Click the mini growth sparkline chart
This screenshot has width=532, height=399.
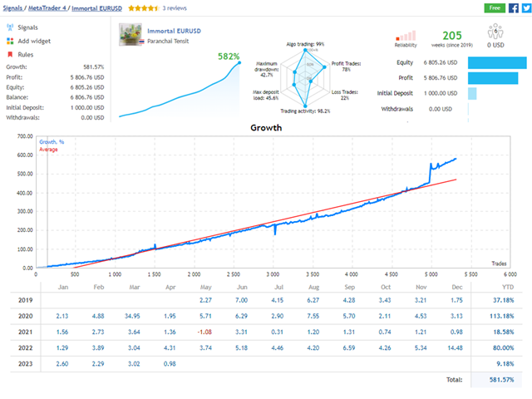(180, 90)
